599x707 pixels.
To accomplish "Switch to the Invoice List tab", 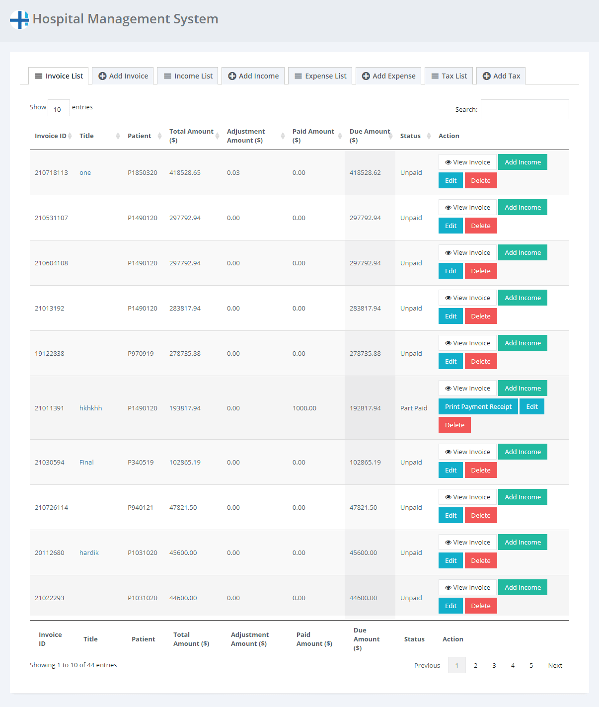I will pyautogui.click(x=58, y=76).
